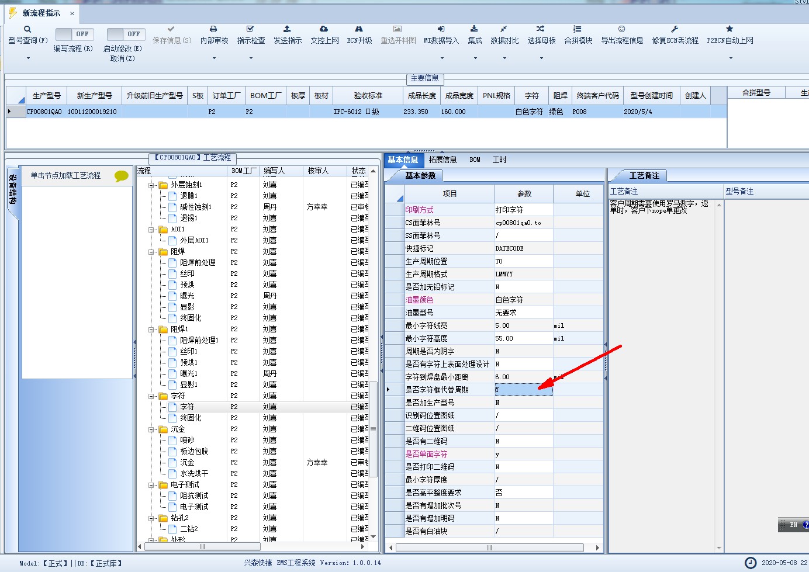Switch to the 基本信息 tab
Image resolution: width=809 pixels, height=572 pixels.
click(x=403, y=160)
